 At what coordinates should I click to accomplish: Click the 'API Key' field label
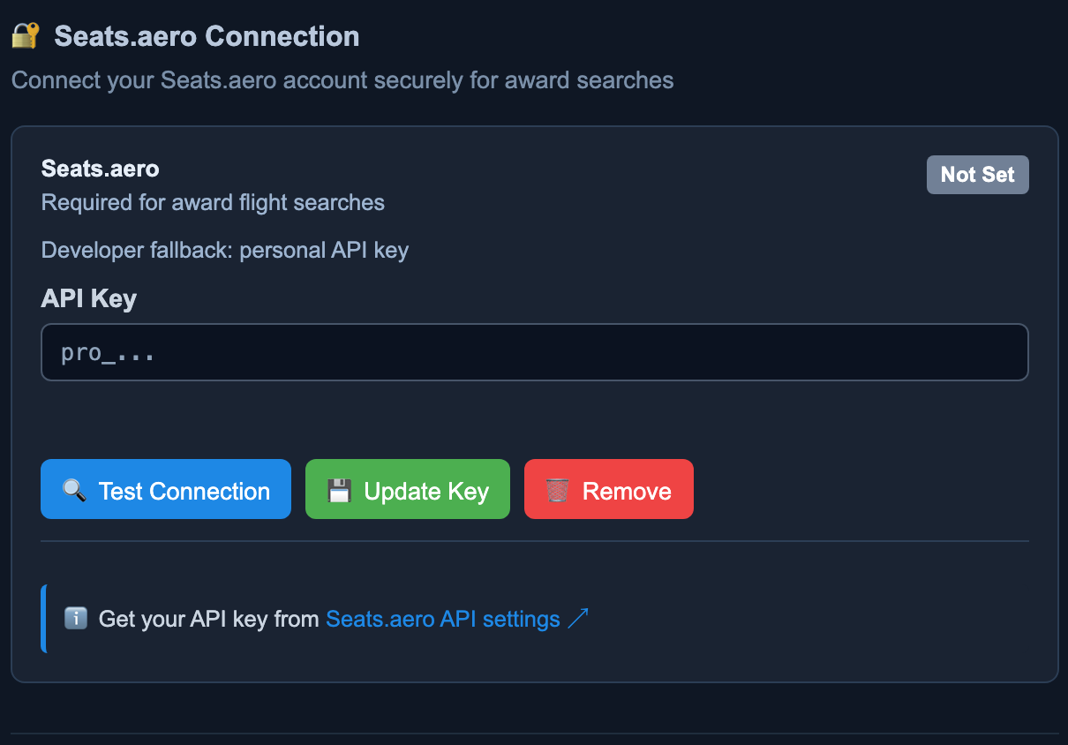pos(89,298)
